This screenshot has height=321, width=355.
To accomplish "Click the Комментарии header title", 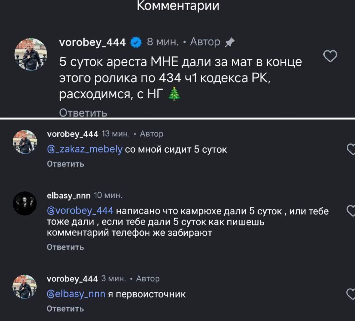I will click(178, 6).
